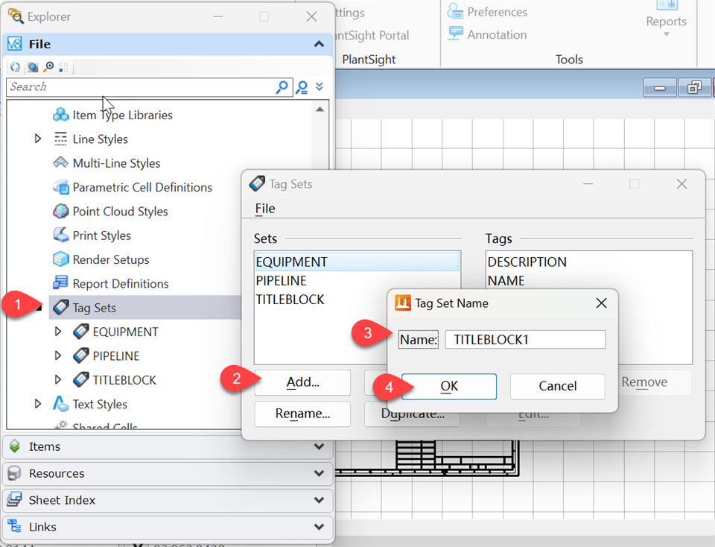Viewport: 715px width, 547px height.
Task: Restore down the drawing view window
Action: (x=694, y=88)
